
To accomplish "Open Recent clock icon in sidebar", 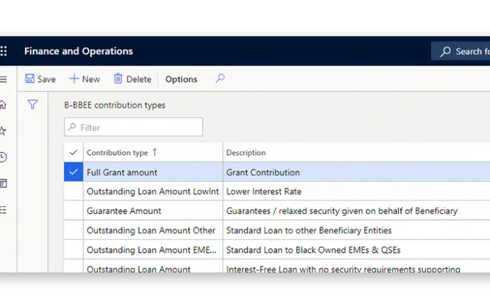I will point(3,157).
